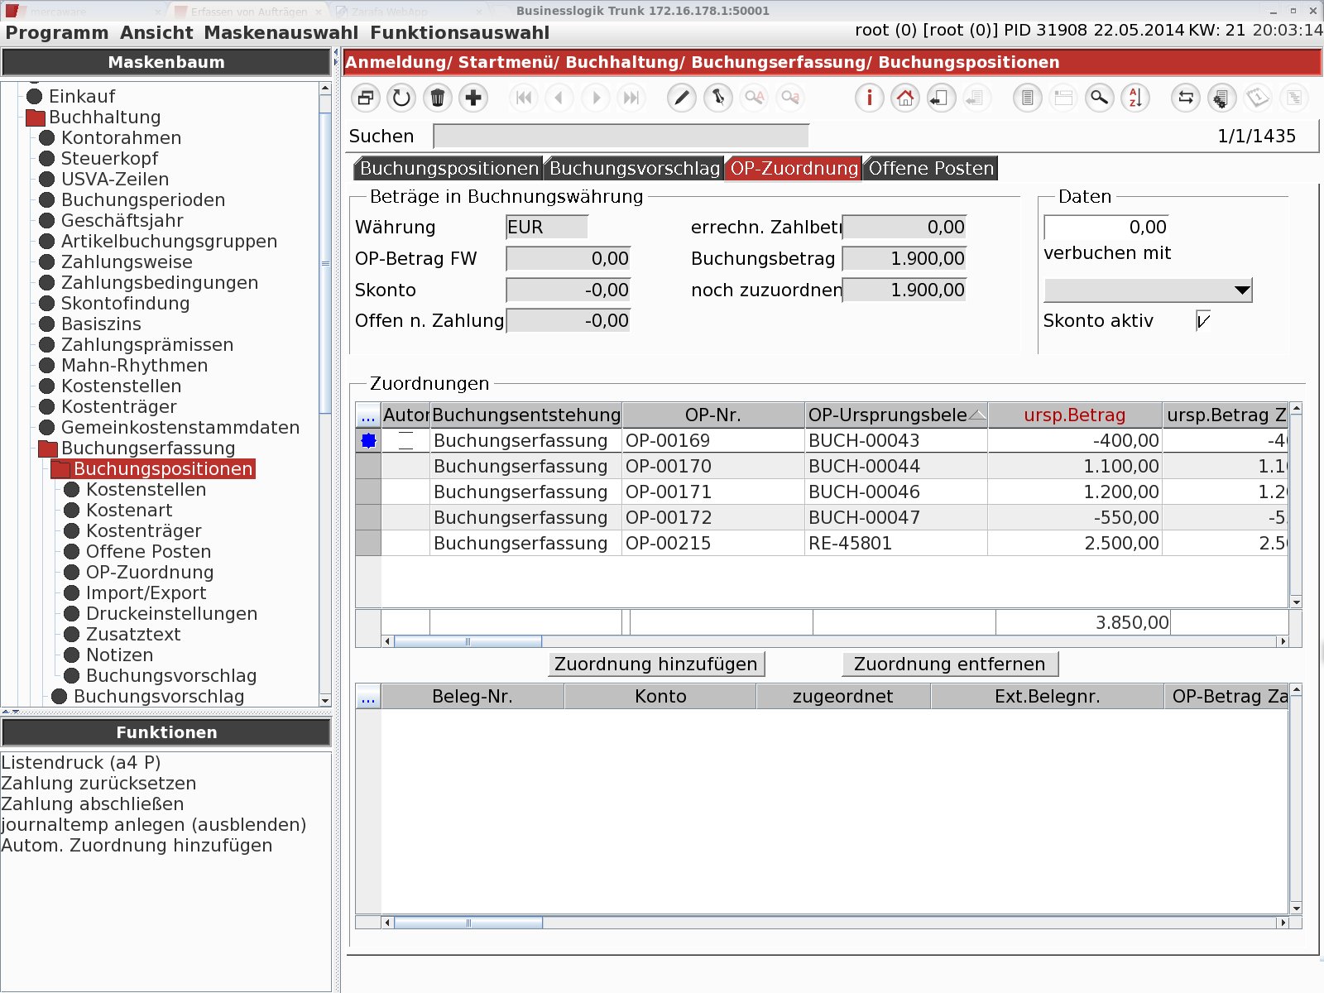
Task: Select the Einkauf tree item
Action: tap(82, 97)
